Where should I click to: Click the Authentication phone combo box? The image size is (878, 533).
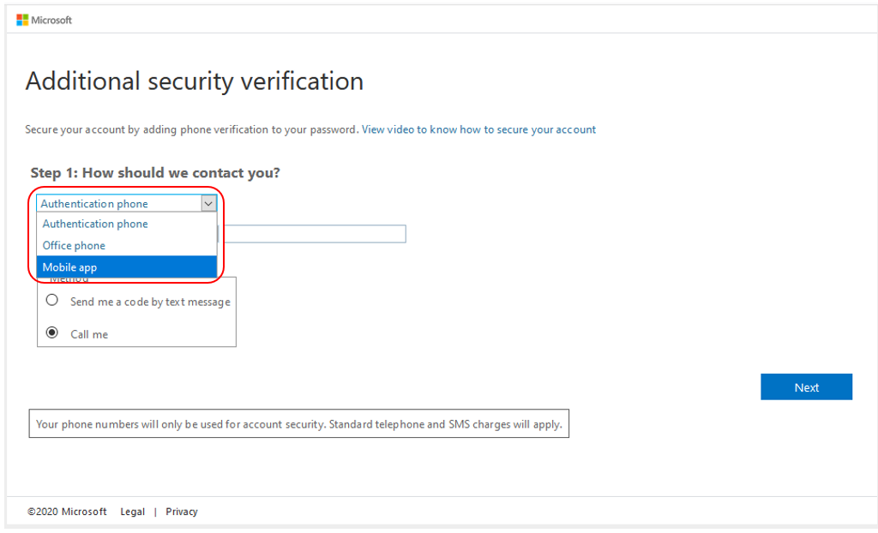pos(127,203)
